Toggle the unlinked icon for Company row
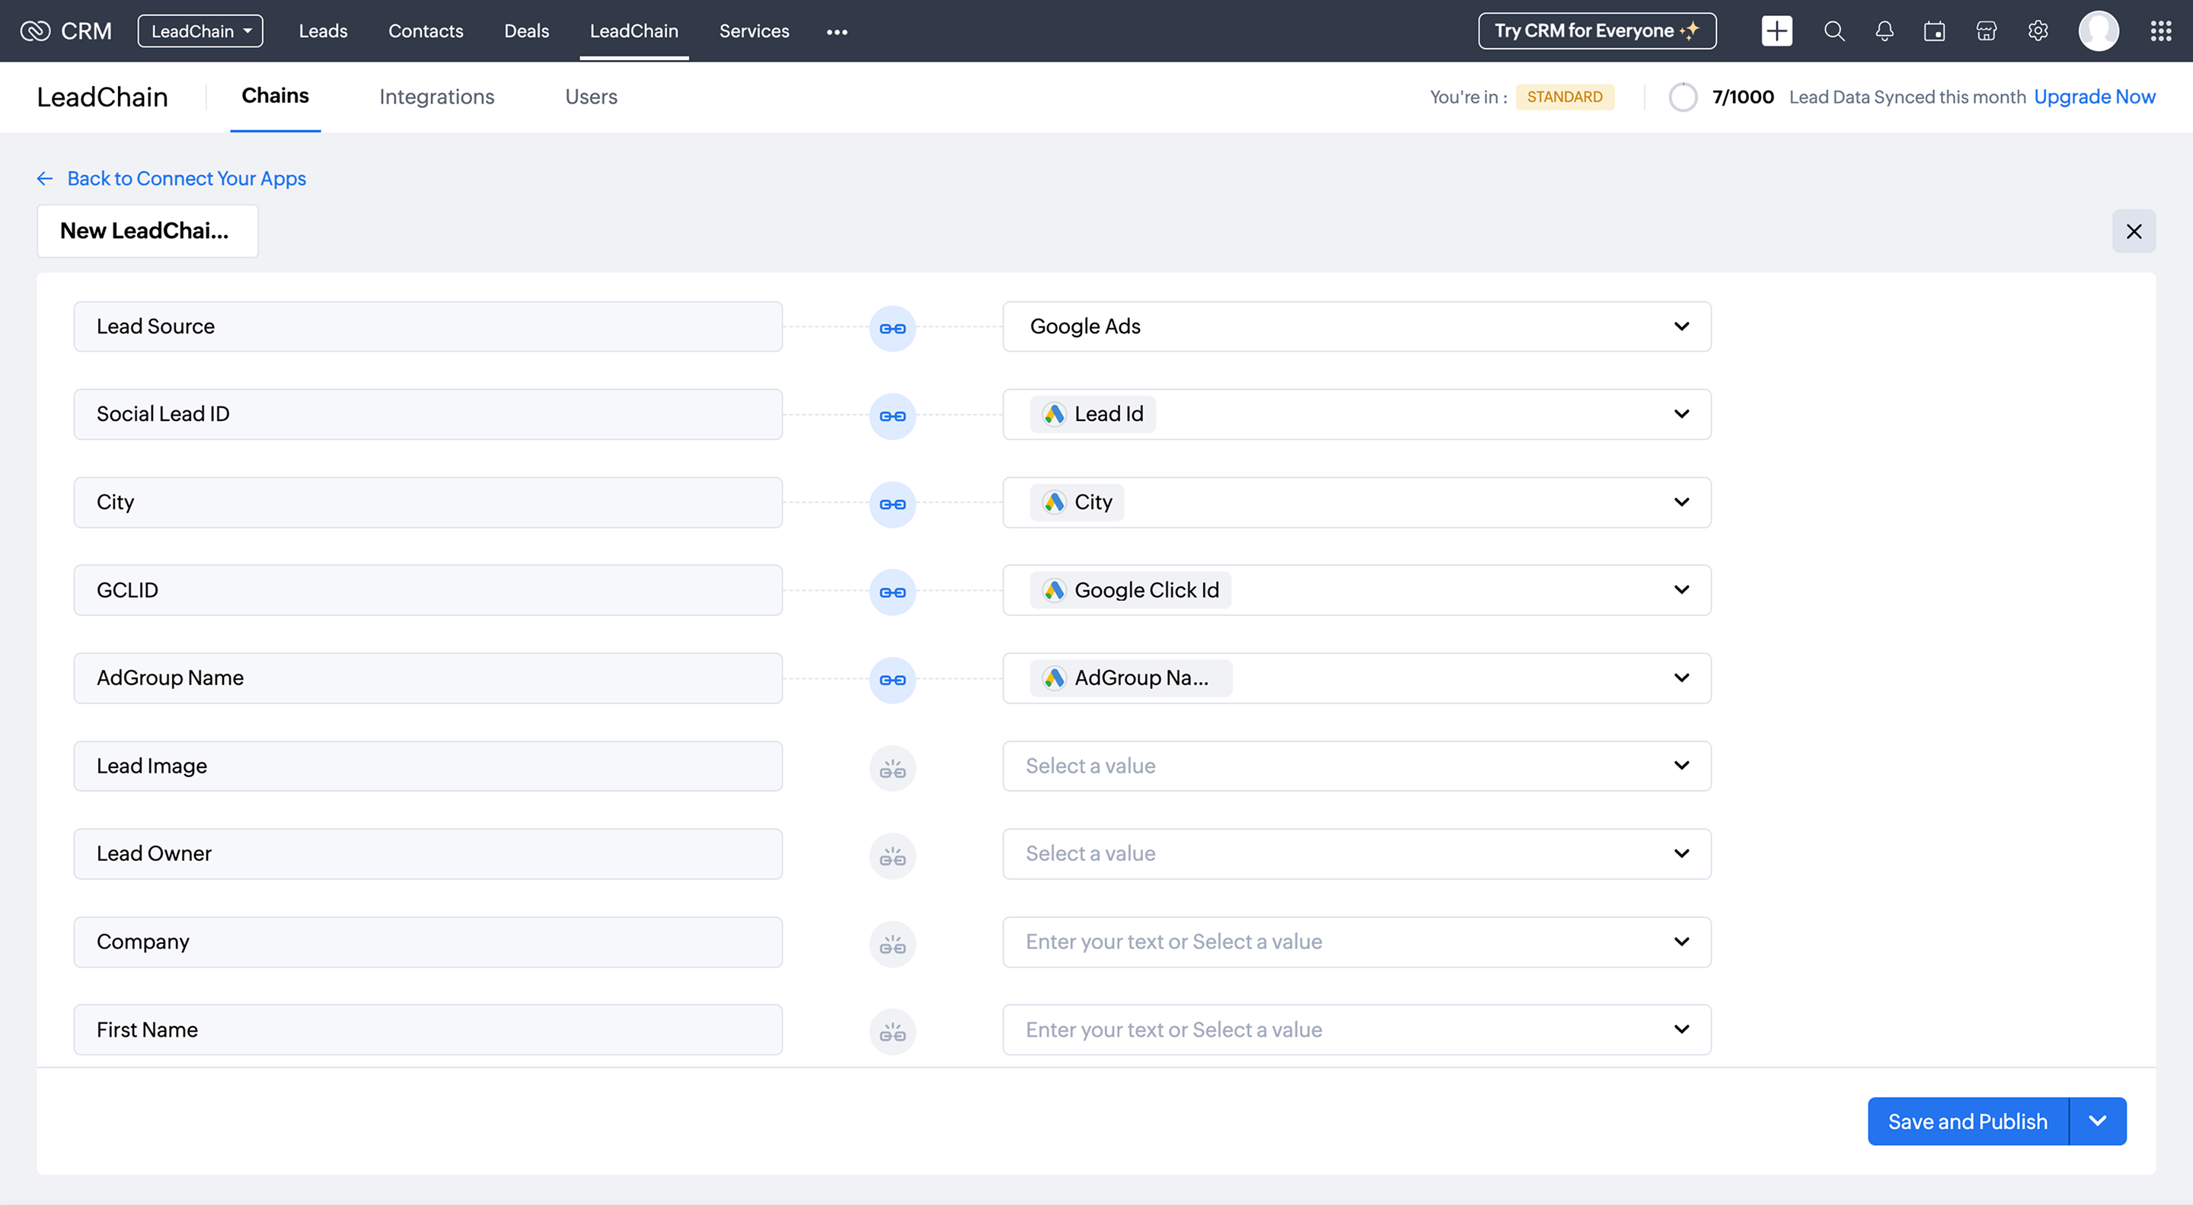This screenshot has width=2193, height=1205. [892, 944]
